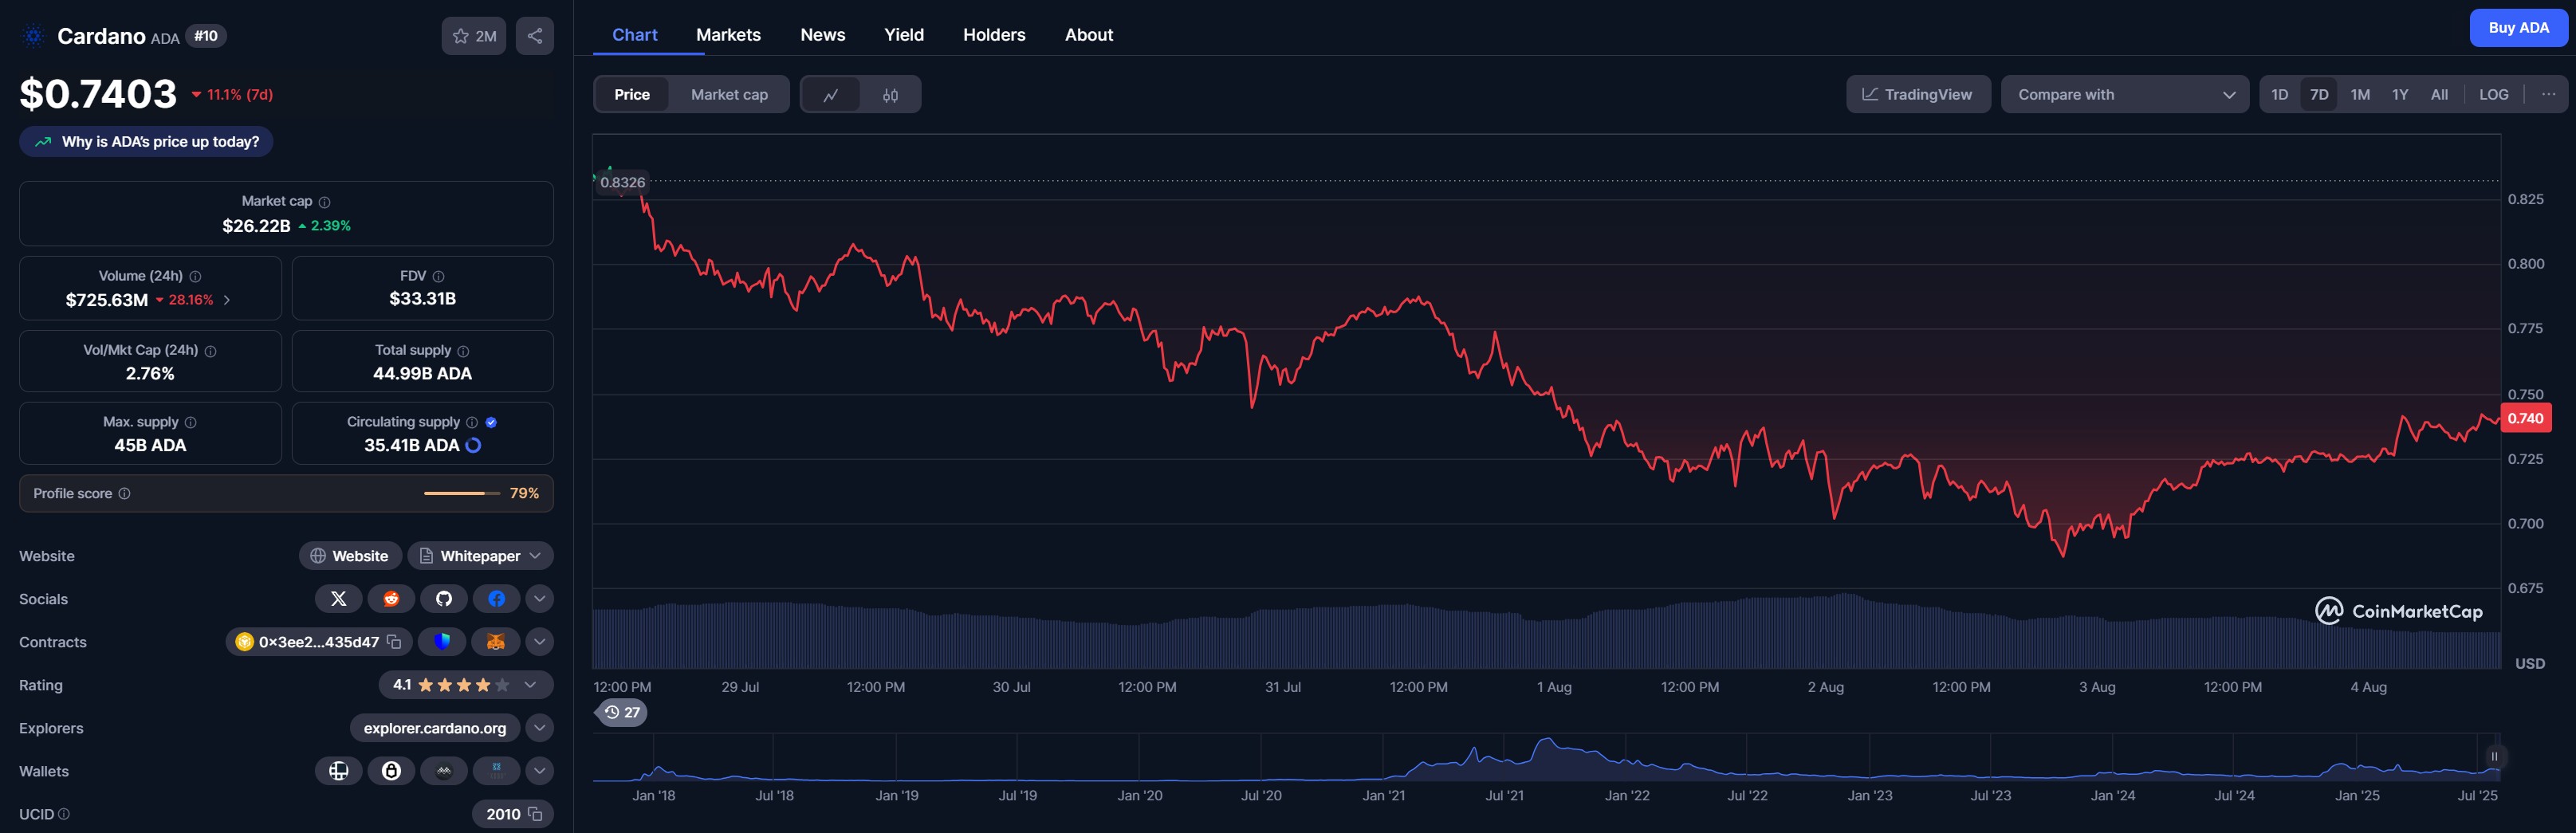
Task: Toggle chart to Market cap view
Action: point(729,95)
